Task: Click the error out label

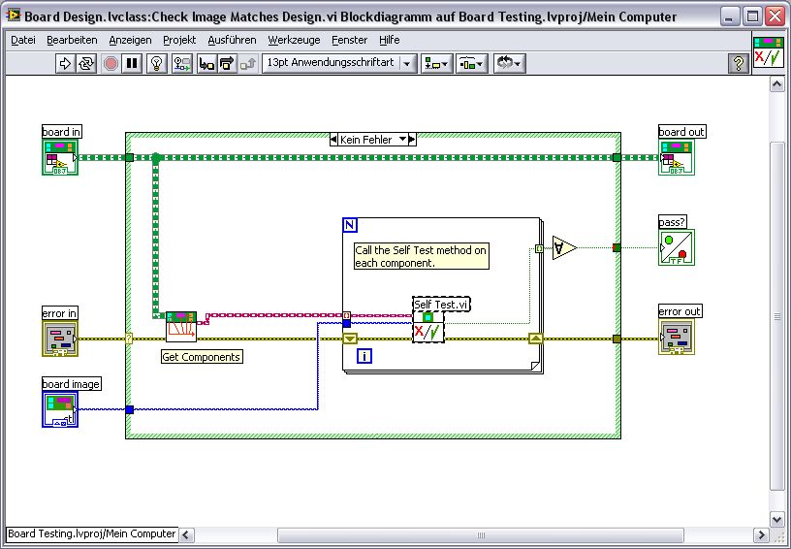Action: (680, 311)
